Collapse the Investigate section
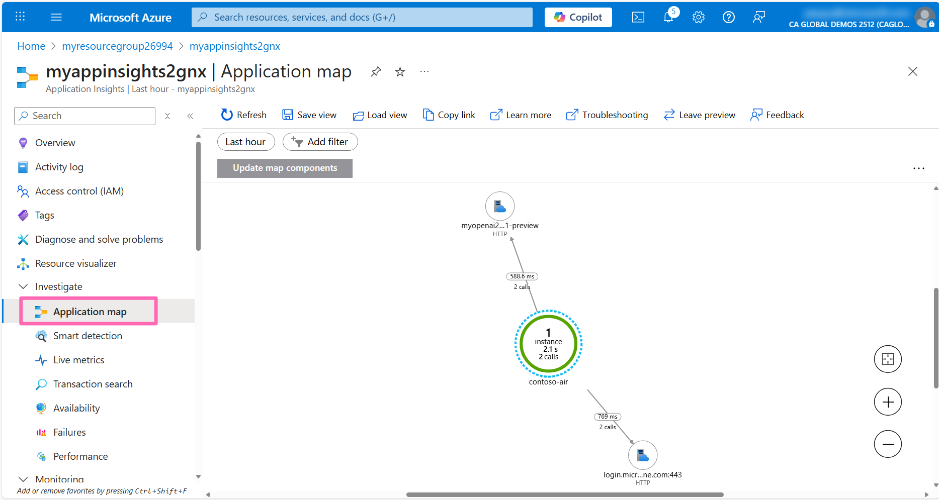939x500 pixels. click(23, 286)
